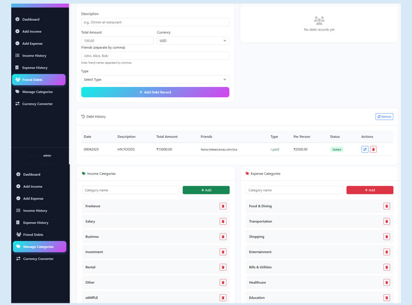Select the highlighted Manage Categories menu item
Viewport: 412px width, 305px height.
point(39,247)
